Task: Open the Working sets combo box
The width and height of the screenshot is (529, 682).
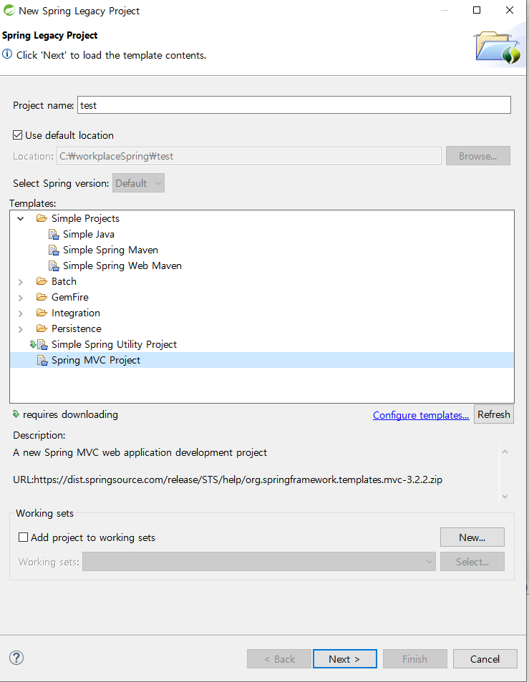Action: [x=259, y=562]
